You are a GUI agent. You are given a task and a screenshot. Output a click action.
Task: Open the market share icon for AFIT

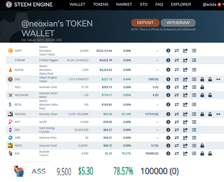(x=185, y=122)
